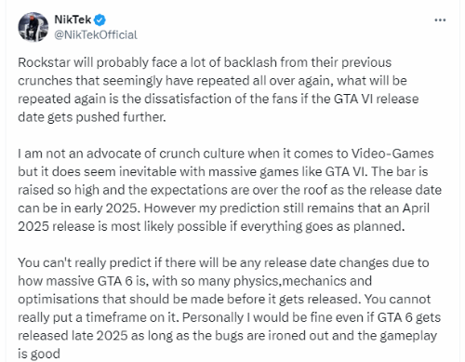Click the line starting "crunches that seemingly have"
This screenshot has width=465, height=362.
(x=212, y=81)
